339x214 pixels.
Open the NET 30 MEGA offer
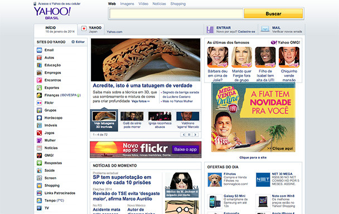point(263,179)
